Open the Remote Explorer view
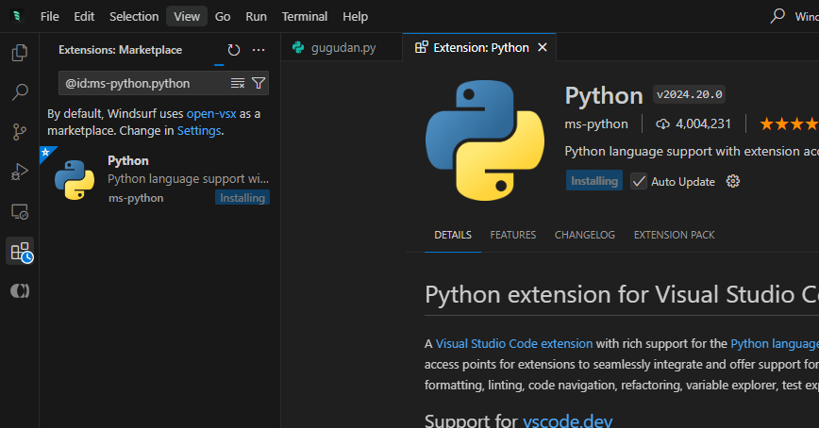 (19, 211)
